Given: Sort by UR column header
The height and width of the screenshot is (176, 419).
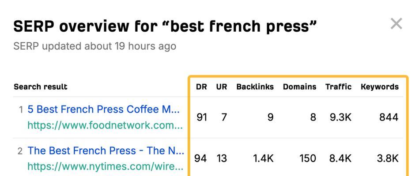Looking at the screenshot, I should [x=222, y=87].
